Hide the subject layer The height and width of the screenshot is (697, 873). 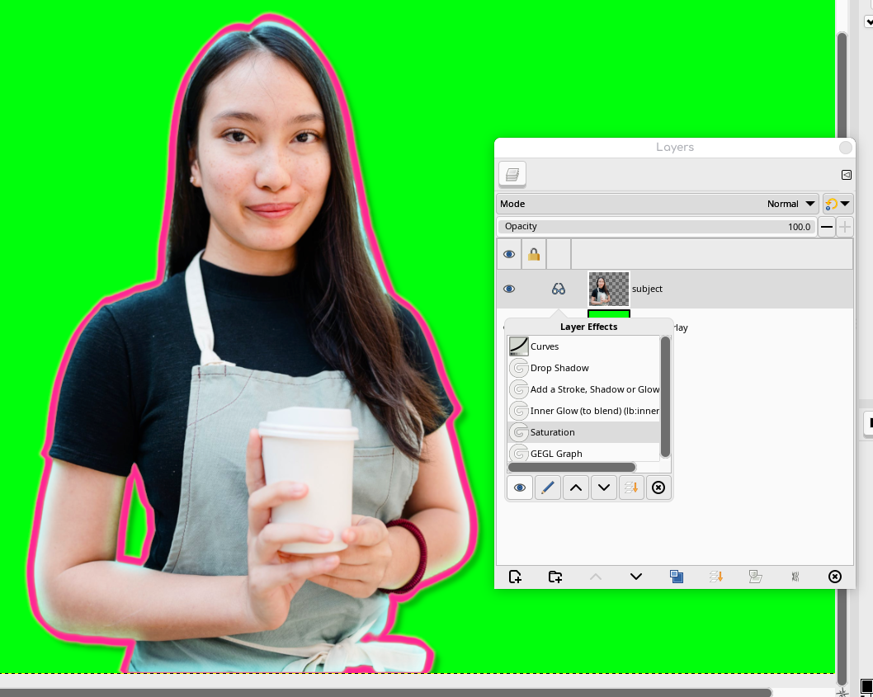point(509,289)
